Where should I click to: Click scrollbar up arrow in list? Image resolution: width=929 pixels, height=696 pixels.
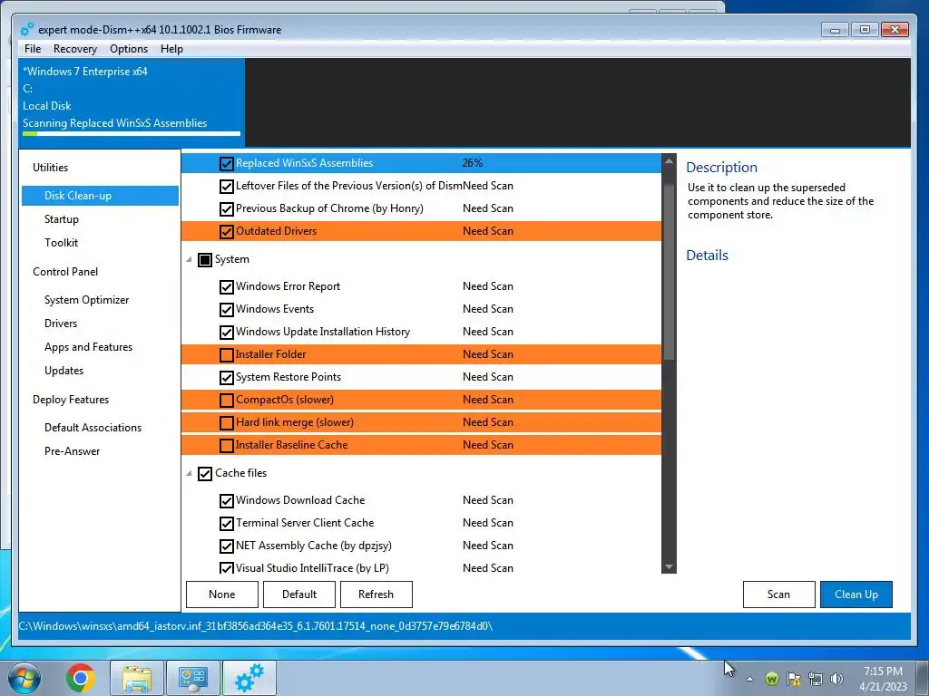point(669,160)
